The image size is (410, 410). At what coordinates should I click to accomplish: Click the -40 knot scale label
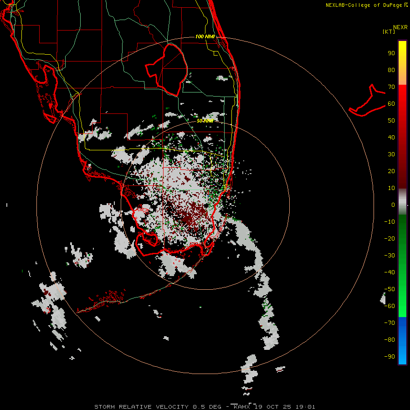(389, 272)
